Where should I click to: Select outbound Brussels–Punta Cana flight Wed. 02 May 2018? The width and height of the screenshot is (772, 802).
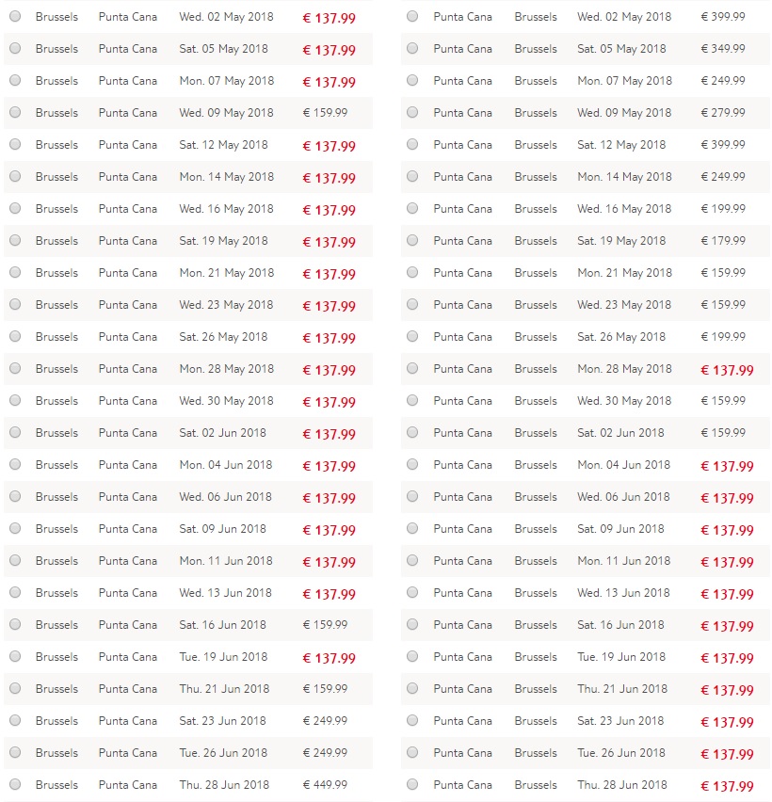(15, 16)
